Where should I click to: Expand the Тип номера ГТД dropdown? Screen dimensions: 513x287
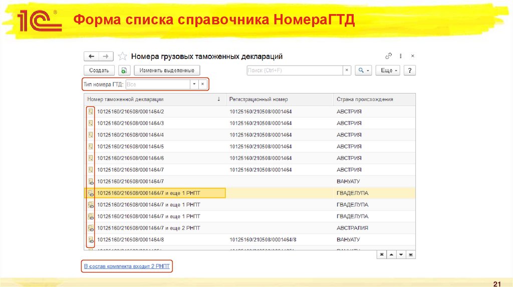pos(194,84)
